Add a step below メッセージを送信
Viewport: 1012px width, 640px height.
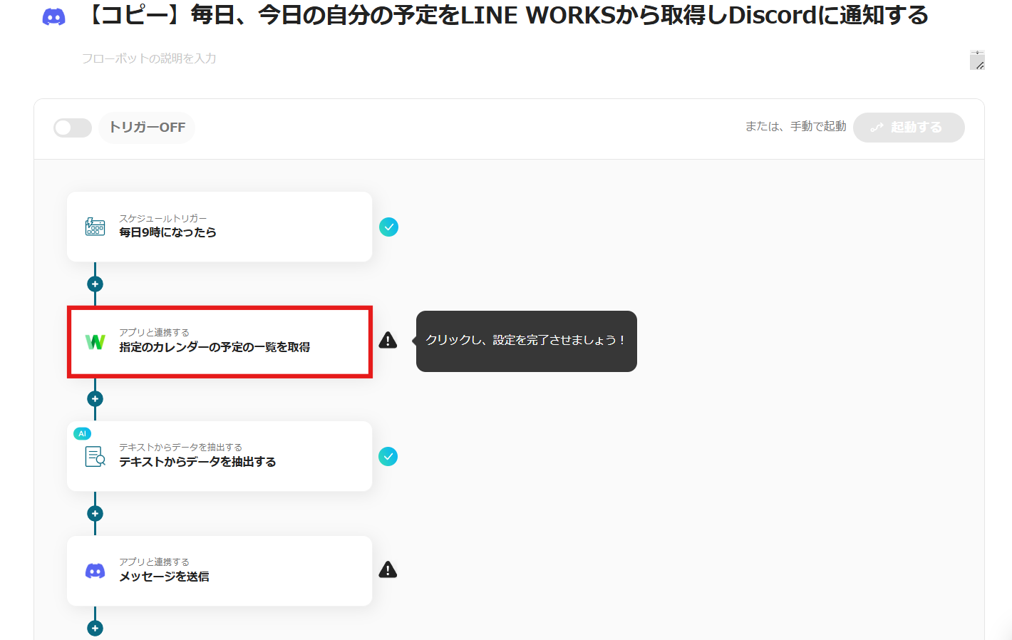(x=95, y=628)
